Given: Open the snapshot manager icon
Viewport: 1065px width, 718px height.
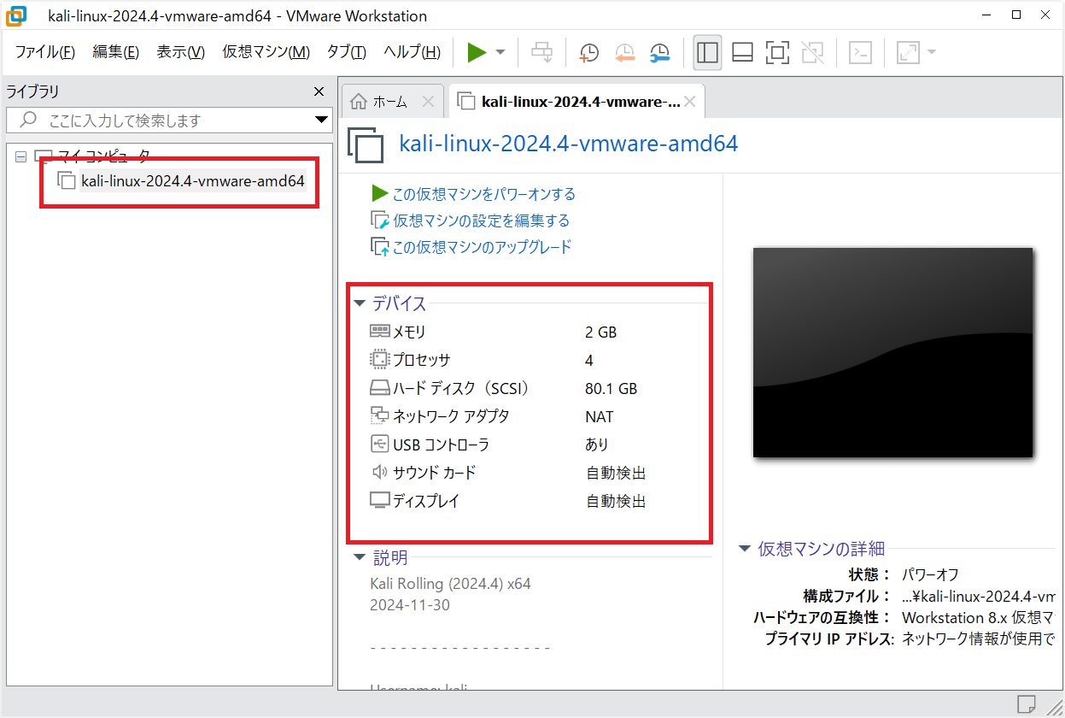Looking at the screenshot, I should [x=659, y=52].
